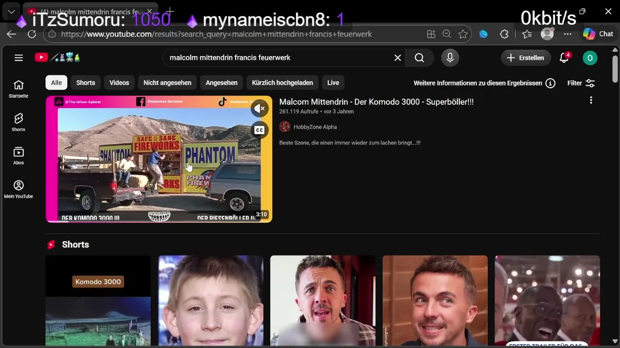
Task: Open the short with smiling man, orange background
Action: (435, 301)
